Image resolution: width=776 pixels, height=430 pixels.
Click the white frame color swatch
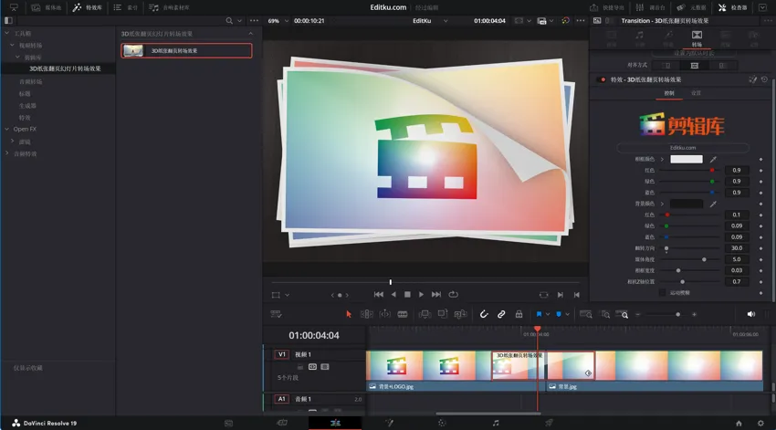coord(687,160)
